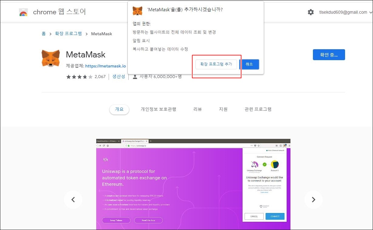The width and height of the screenshot is (373, 230).
Task: Expand the tlsekdud609@gmail.com account dropdown
Action: point(346,12)
